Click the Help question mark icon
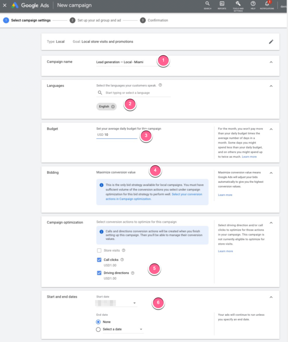 (x=253, y=5)
